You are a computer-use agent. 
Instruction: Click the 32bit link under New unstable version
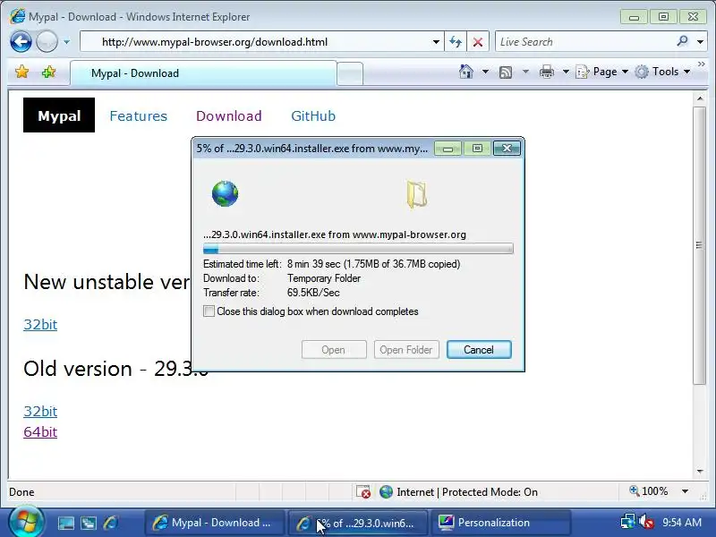click(x=40, y=325)
